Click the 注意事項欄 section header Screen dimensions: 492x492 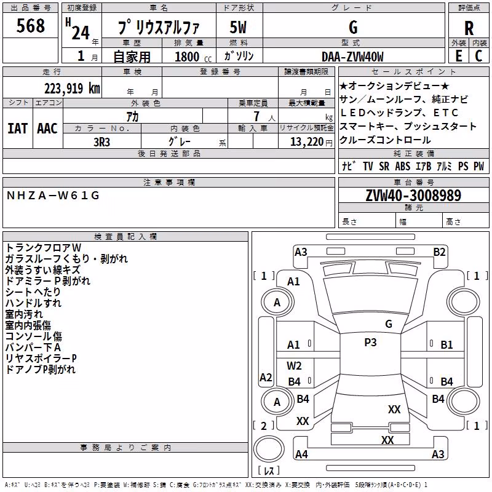(x=169, y=182)
